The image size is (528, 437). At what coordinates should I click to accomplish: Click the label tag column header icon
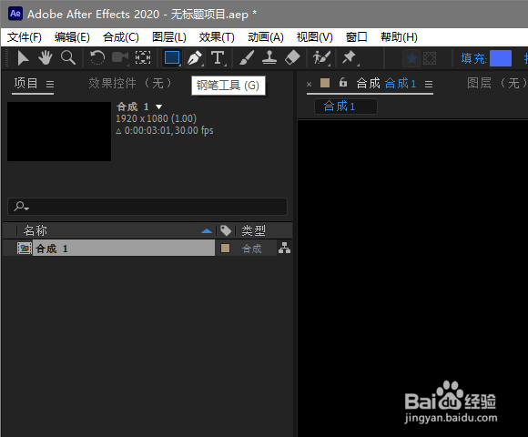226,230
